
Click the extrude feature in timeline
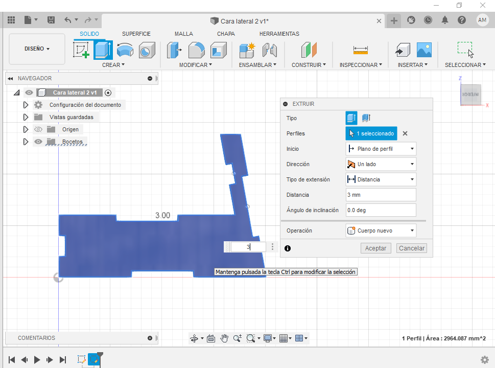click(94, 359)
